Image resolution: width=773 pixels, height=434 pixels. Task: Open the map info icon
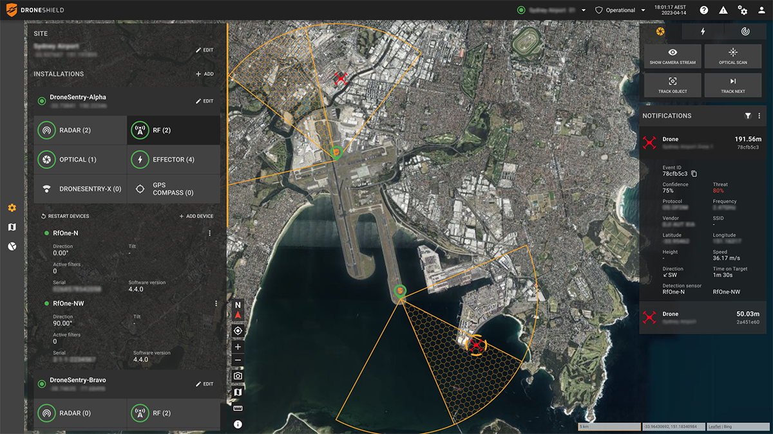click(238, 424)
